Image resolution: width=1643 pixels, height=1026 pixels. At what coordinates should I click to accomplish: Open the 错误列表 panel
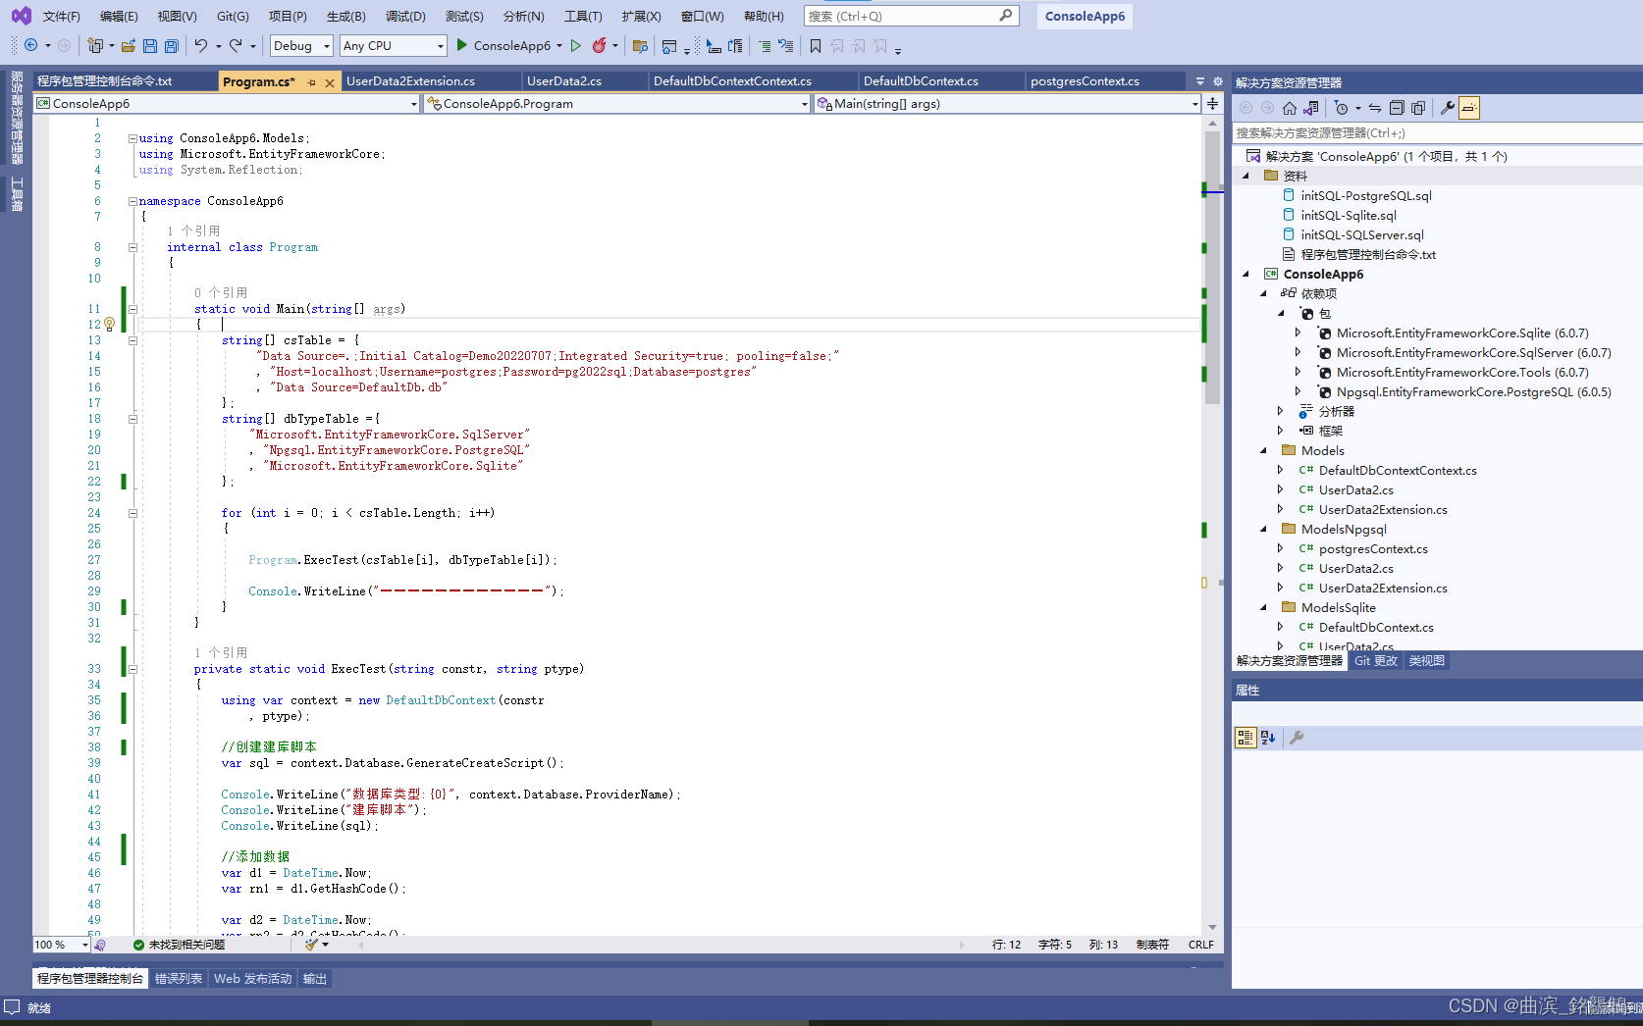(178, 978)
